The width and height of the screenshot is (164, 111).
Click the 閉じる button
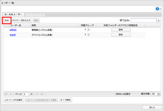click(152, 108)
